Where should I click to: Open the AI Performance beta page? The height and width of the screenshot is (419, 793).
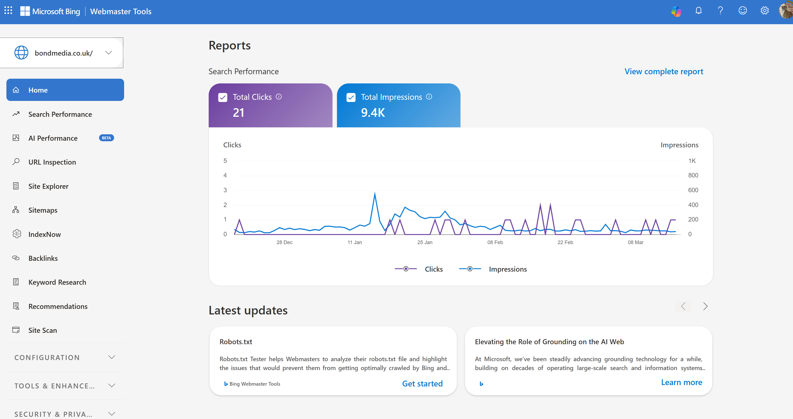coord(53,138)
